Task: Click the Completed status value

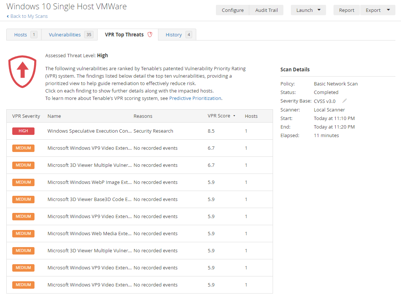Action: (x=326, y=92)
